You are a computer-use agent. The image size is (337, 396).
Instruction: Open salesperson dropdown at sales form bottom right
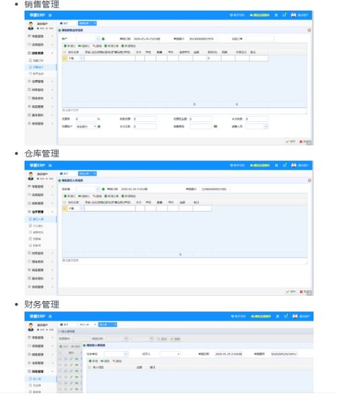pyautogui.click(x=257, y=127)
